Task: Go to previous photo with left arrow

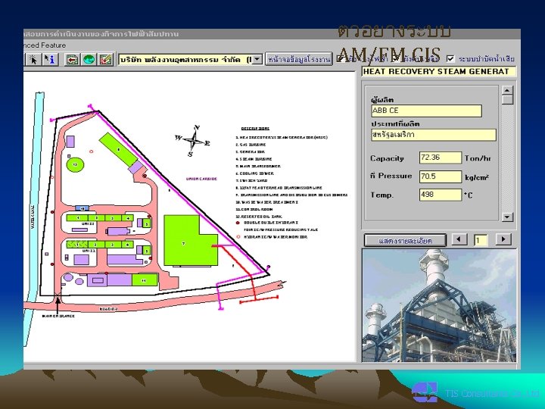Action: coord(459,239)
